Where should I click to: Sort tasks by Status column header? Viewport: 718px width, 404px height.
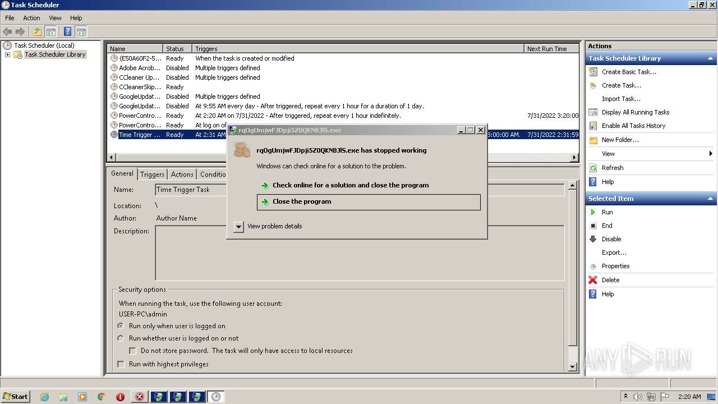(178, 49)
